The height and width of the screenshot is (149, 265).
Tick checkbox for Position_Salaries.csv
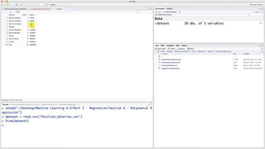[156, 65]
